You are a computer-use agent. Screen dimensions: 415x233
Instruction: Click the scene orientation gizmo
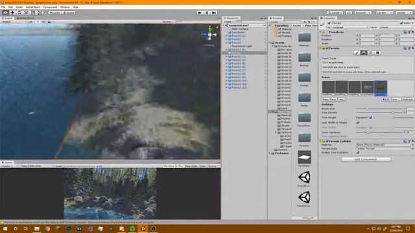click(209, 34)
